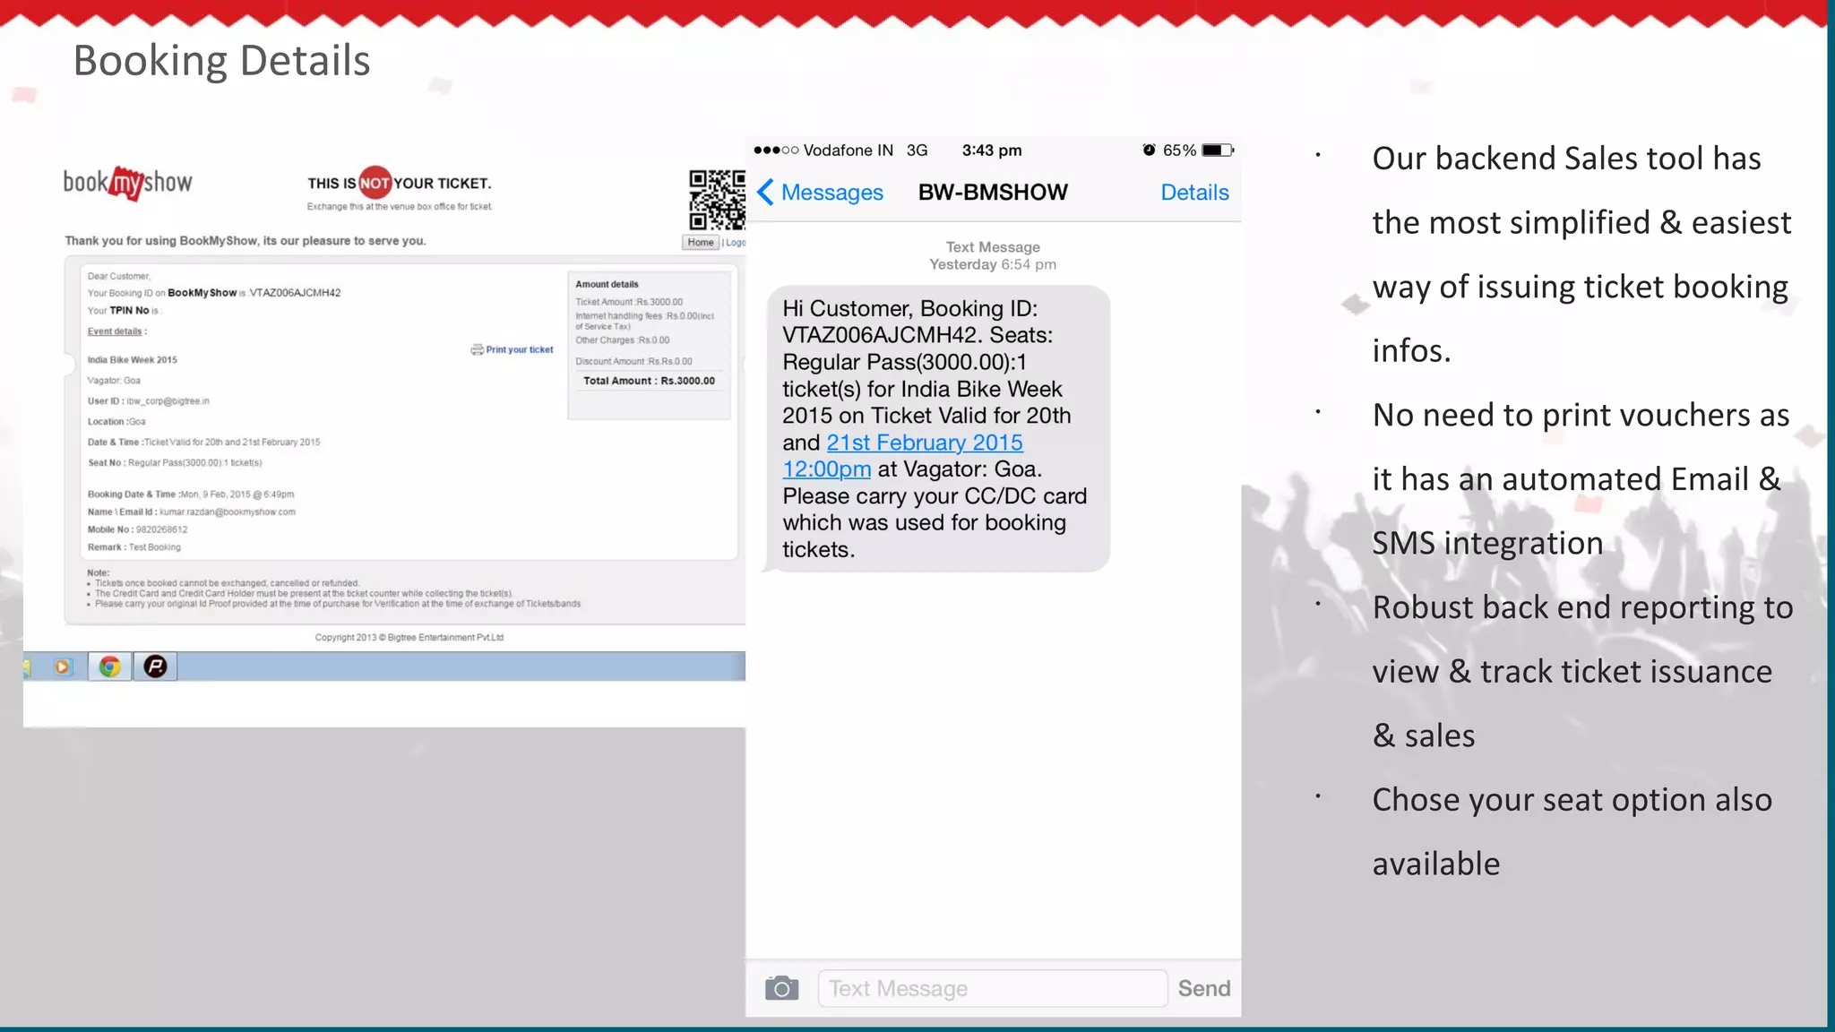Open Google Chrome from the taskbar
Screen dimensions: 1835x1032
point(110,666)
